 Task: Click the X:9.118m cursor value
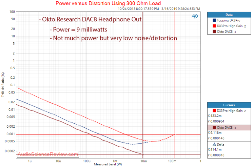(215, 133)
